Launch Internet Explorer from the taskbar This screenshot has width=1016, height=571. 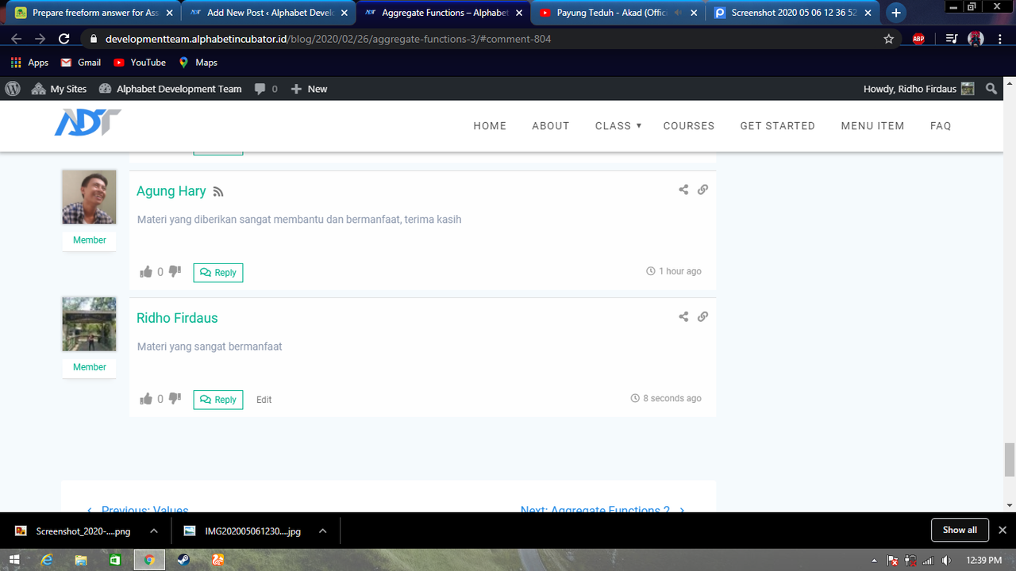[x=47, y=560]
